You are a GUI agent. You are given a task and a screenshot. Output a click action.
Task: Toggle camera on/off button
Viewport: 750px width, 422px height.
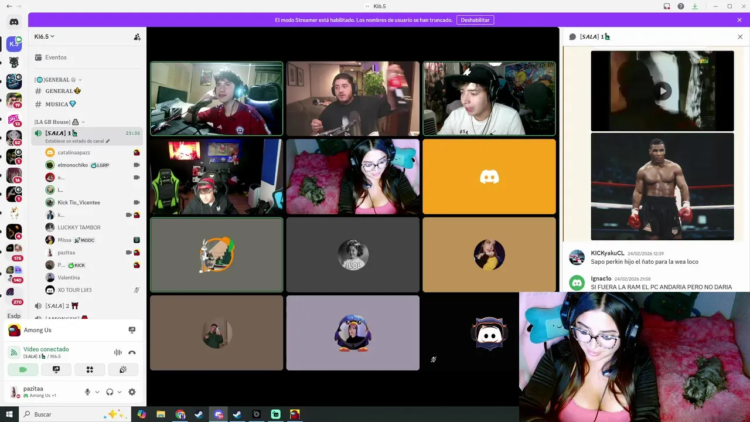tap(23, 370)
